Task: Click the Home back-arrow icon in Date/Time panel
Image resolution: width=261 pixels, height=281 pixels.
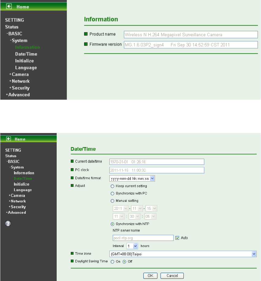Action: (9, 139)
